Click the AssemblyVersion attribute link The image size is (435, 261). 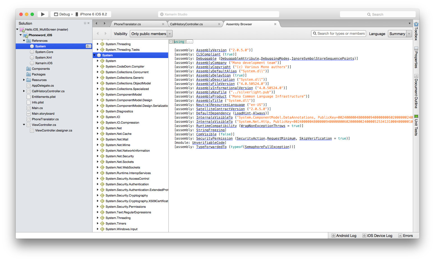[x=211, y=50]
